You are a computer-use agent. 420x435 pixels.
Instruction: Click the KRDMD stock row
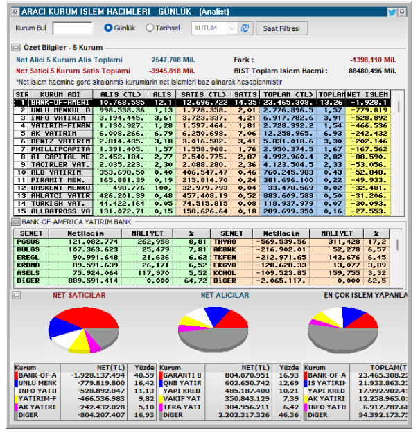click(x=112, y=265)
